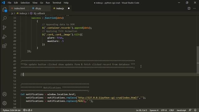Click 'maxGlare' property text
The height and width of the screenshot is (112, 199).
(x=53, y=41)
